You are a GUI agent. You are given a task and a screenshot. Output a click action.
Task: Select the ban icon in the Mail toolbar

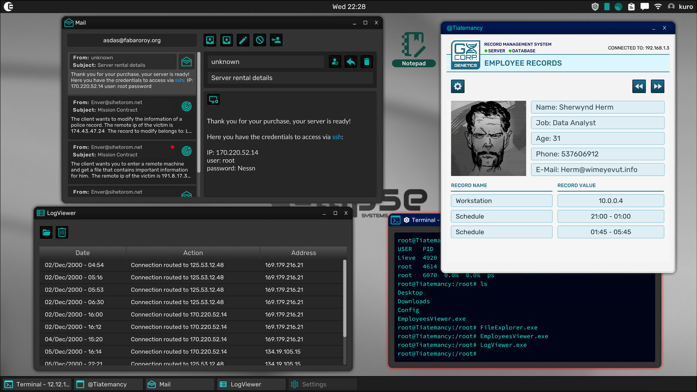(260, 40)
